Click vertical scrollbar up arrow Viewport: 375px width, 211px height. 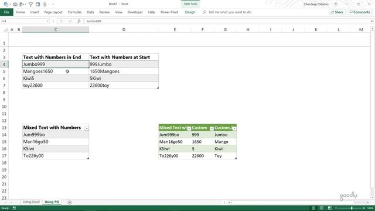[x=373, y=29]
